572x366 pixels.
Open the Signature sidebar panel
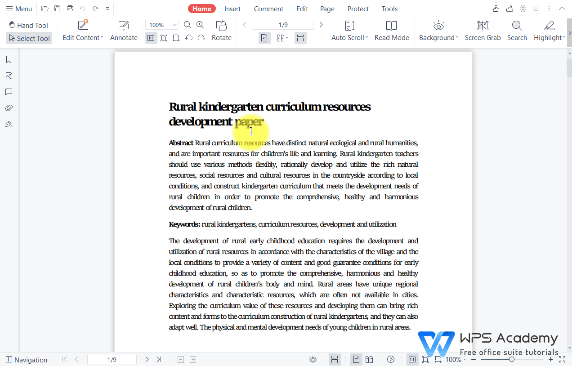coord(9,124)
